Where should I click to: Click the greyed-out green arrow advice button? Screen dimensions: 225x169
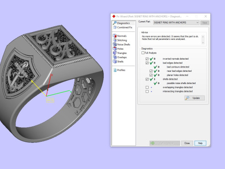[165, 143]
